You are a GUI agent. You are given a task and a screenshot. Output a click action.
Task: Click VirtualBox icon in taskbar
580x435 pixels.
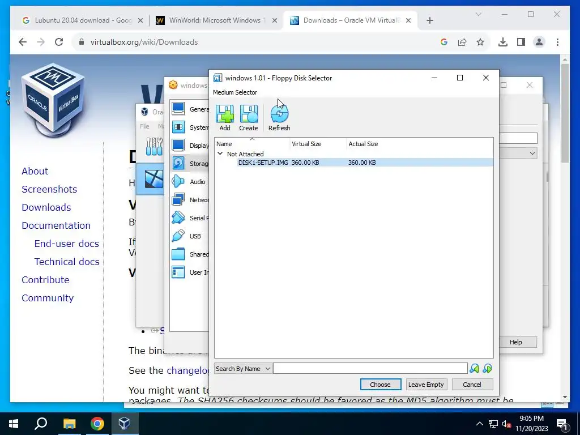tap(124, 424)
